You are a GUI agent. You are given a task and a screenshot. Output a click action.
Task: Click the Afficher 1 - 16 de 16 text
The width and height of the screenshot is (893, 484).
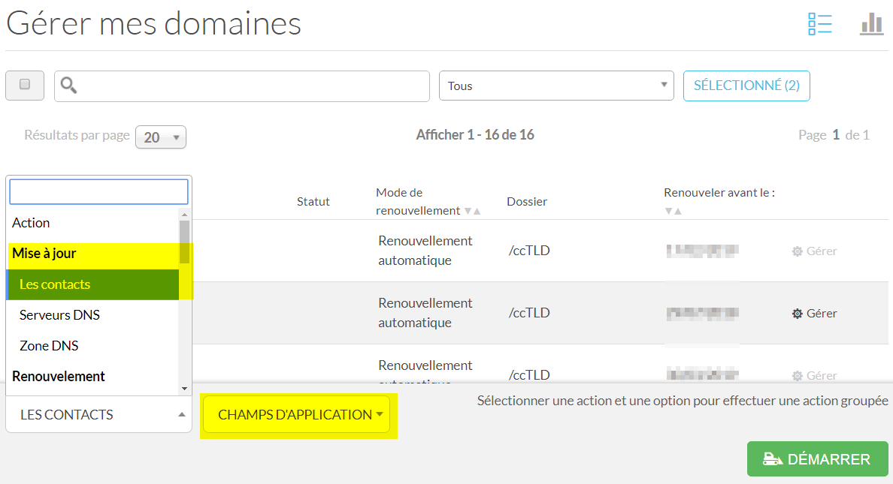[x=475, y=135]
